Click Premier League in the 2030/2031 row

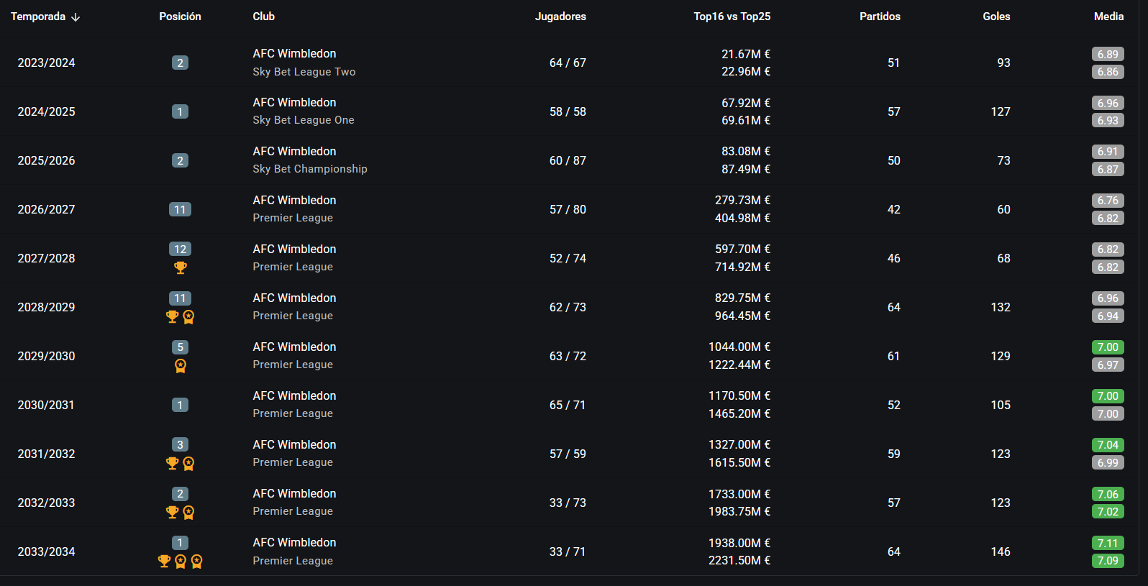point(293,413)
